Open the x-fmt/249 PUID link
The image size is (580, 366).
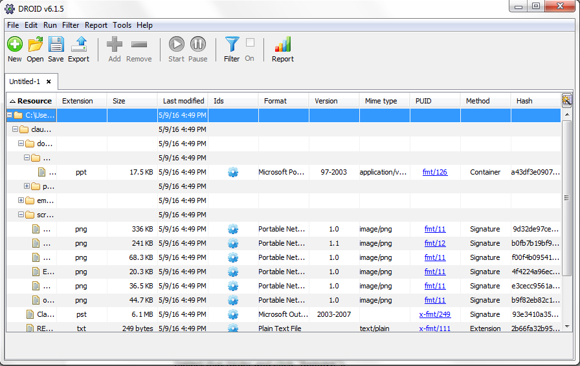click(434, 314)
